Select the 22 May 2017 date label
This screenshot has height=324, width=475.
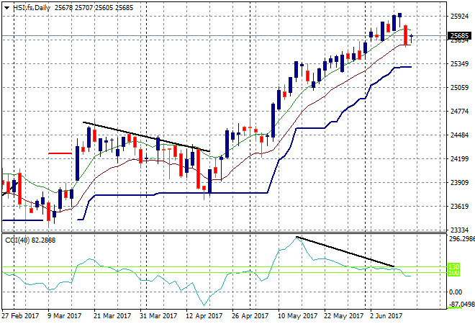[x=343, y=316]
